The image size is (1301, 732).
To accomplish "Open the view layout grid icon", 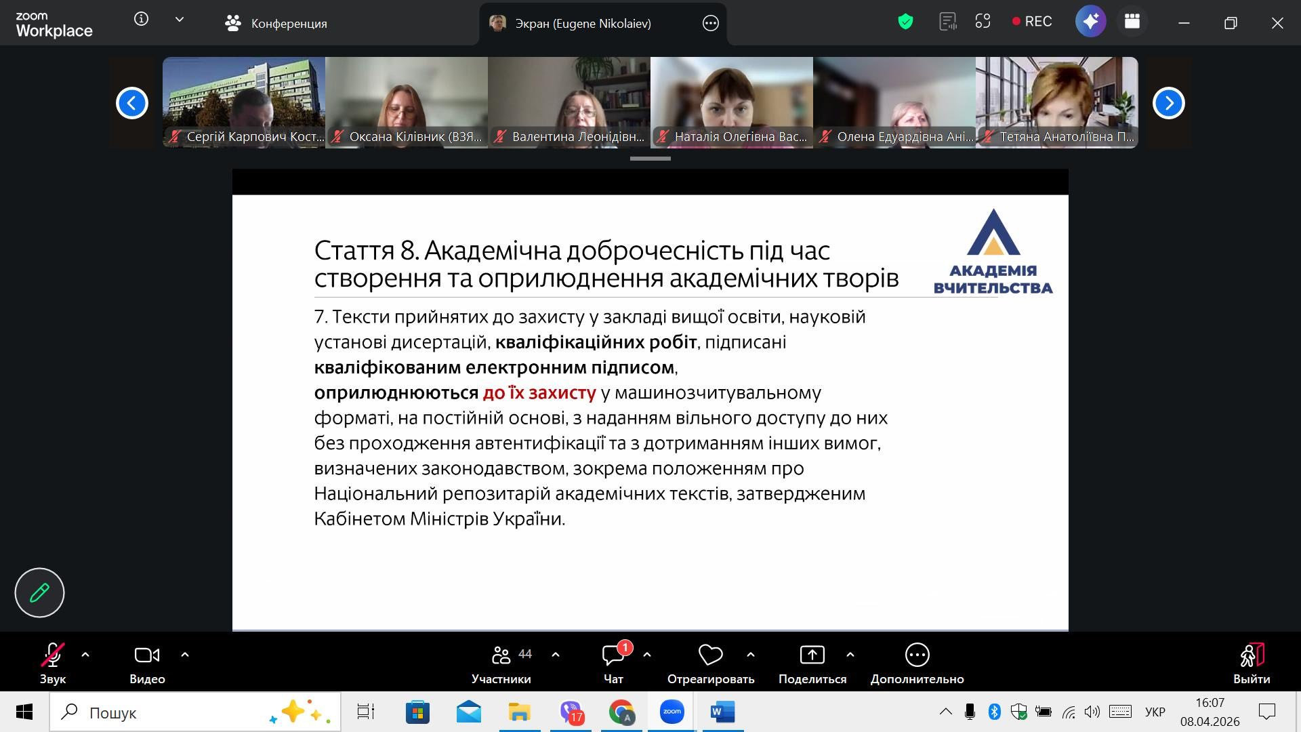I will [x=1132, y=22].
